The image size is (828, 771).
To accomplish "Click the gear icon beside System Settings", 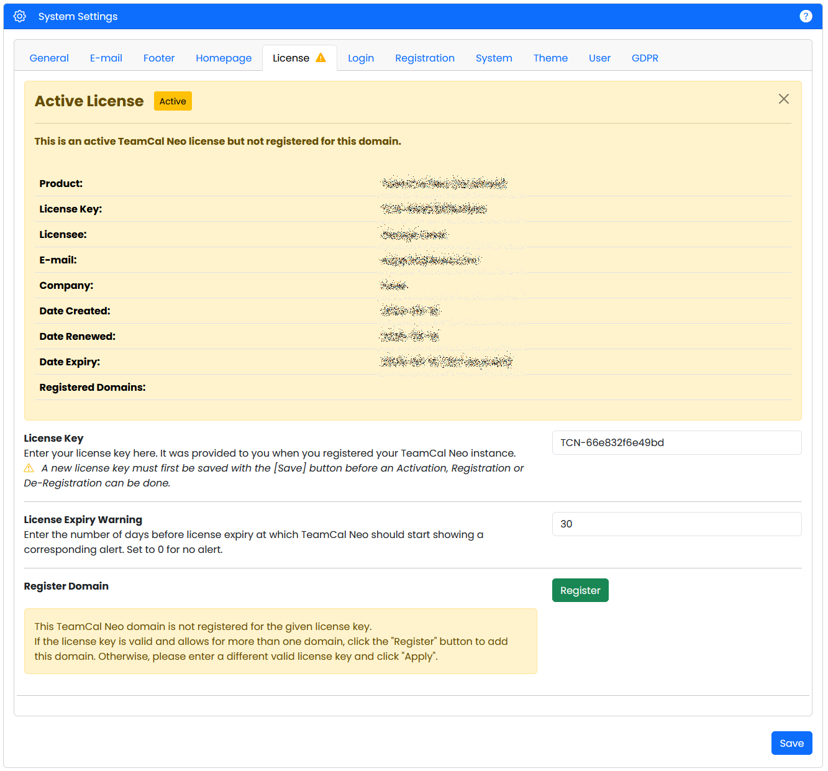I will click(20, 16).
